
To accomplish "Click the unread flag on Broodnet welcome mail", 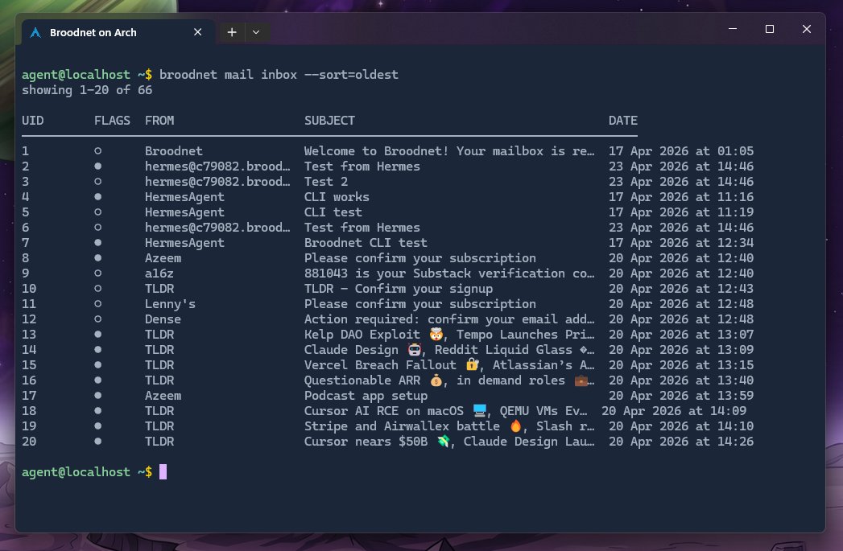I will pyautogui.click(x=98, y=151).
